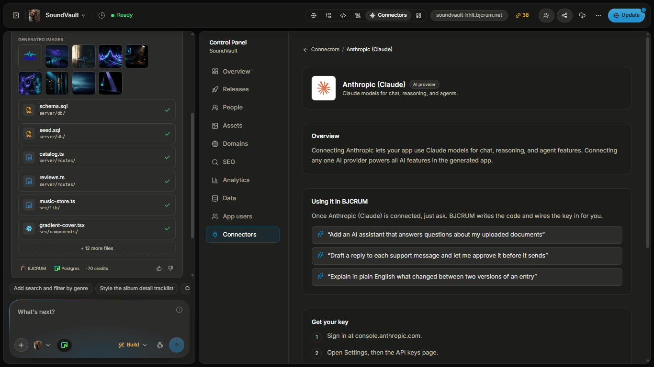The image size is (654, 367).
Task: Open the avatar model selector dropdown
Action: pos(42,345)
